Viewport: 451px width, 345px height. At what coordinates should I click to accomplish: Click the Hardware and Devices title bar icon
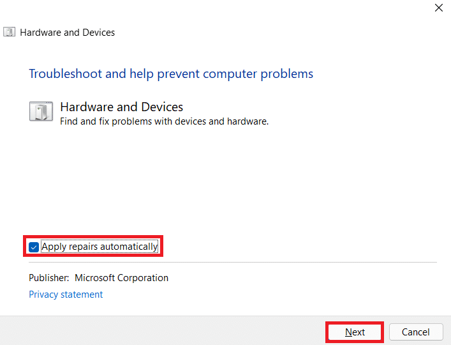pos(10,32)
